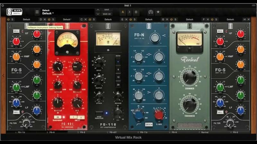Screen dimensions: 257x144
Task: Remove module E with its X
Action: coord(126,20)
